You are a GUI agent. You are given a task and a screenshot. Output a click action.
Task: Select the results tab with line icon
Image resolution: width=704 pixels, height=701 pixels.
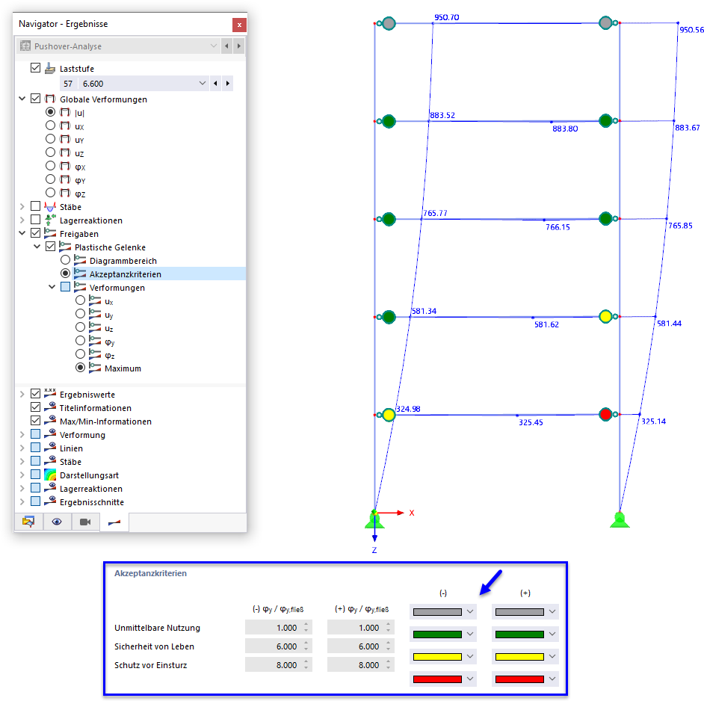(114, 522)
